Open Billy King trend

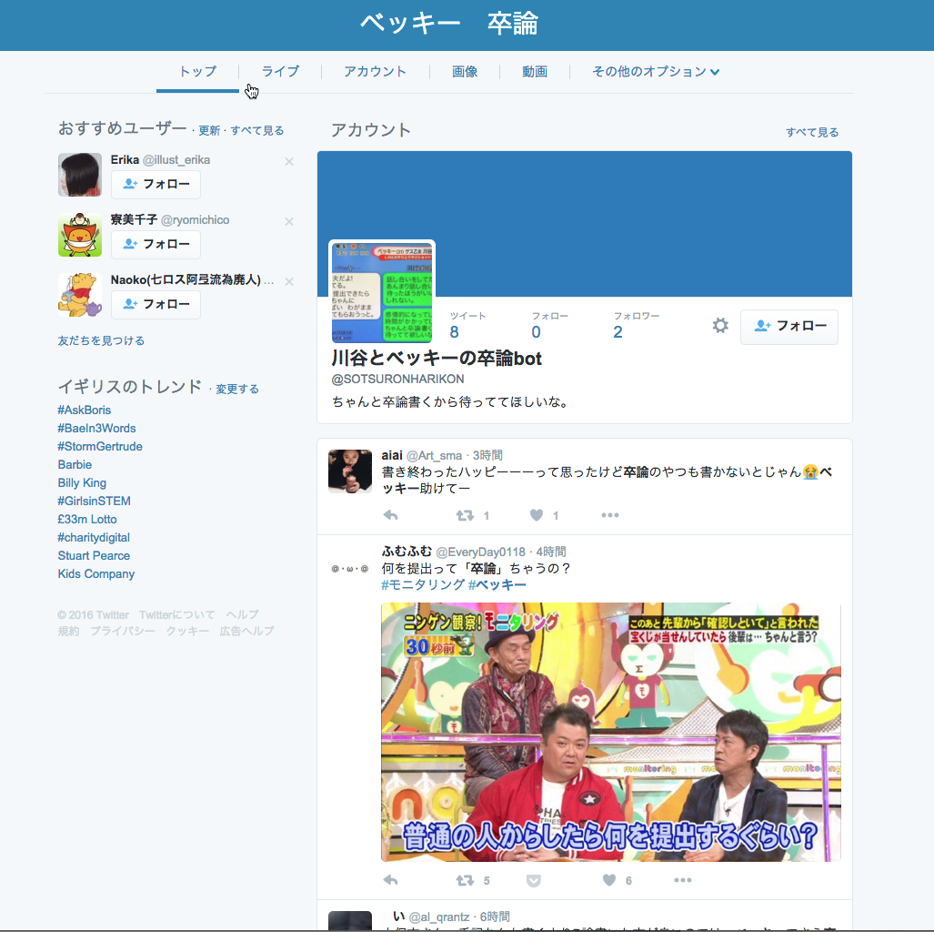[x=82, y=483]
